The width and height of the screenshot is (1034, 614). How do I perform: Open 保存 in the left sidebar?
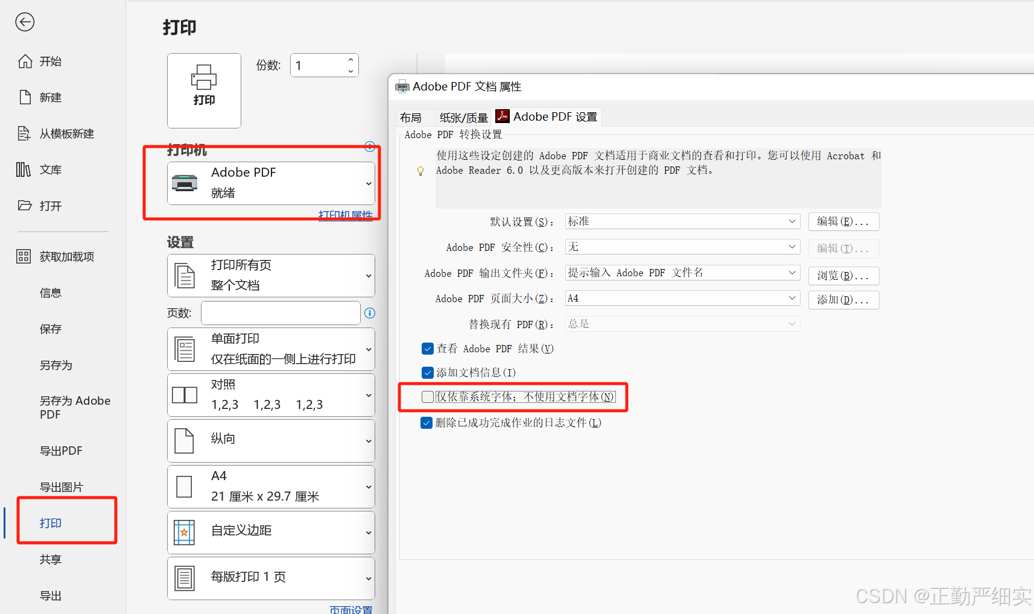51,329
